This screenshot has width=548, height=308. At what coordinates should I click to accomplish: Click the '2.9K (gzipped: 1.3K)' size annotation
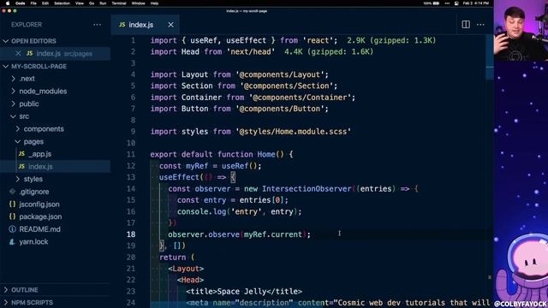391,40
